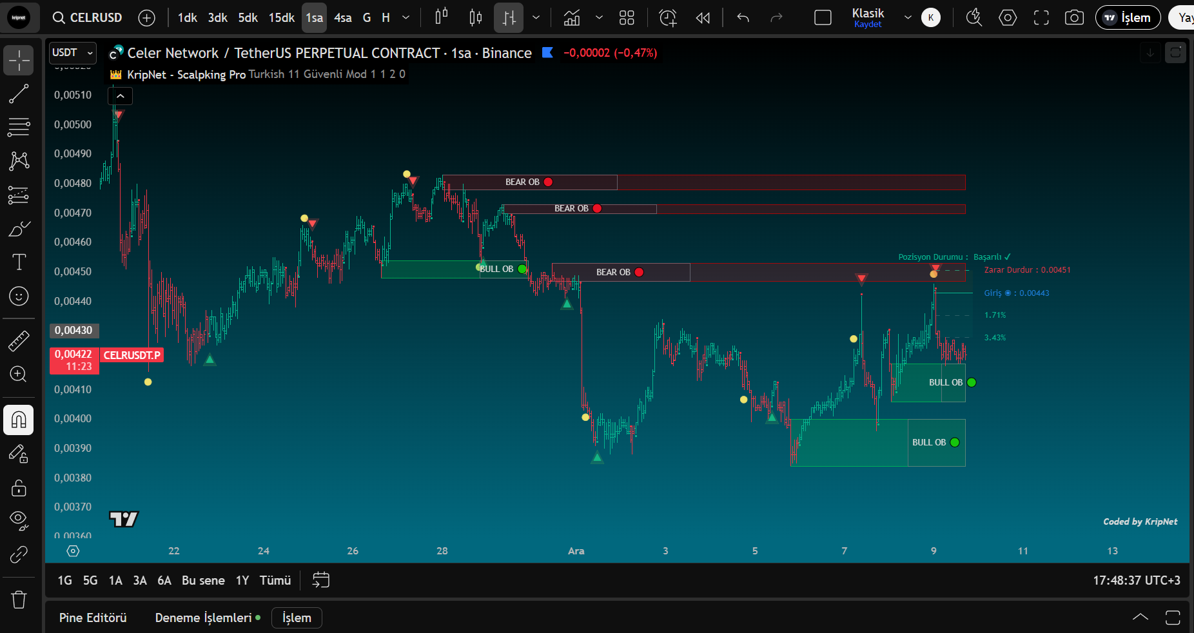Click the camera snapshot icon
The image size is (1194, 633).
pyautogui.click(x=1074, y=18)
